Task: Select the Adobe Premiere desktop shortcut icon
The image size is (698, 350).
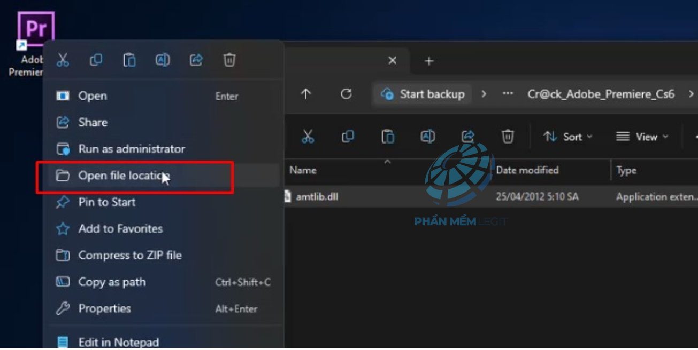Action: coord(35,29)
